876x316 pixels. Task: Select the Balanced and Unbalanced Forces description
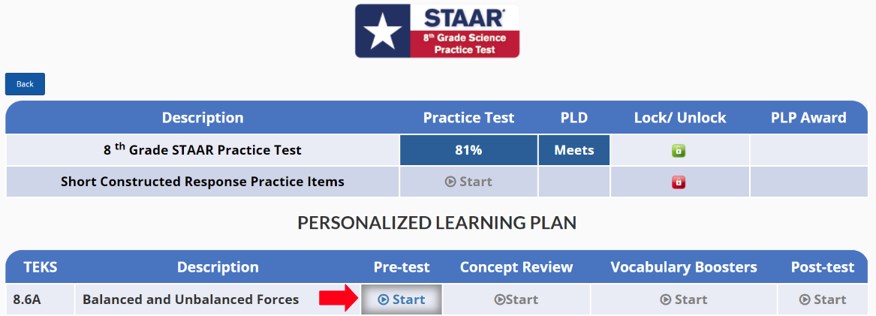[x=191, y=299]
